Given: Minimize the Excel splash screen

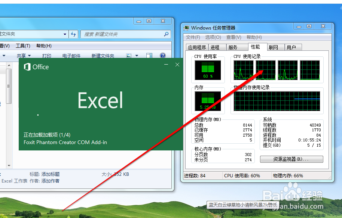Looking at the screenshot, I should pos(166,65).
